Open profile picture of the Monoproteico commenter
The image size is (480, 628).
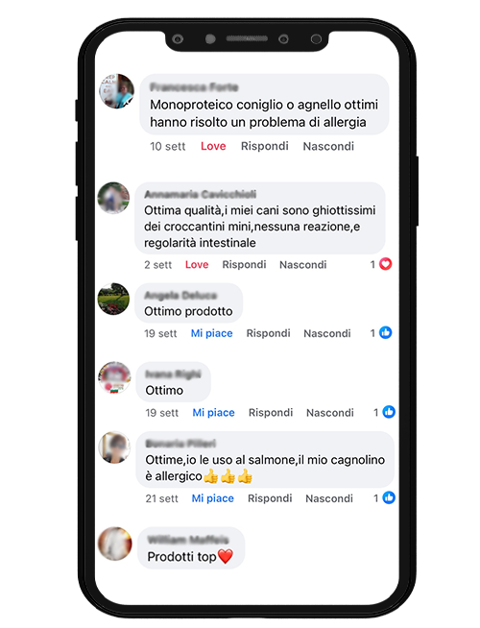(x=116, y=91)
